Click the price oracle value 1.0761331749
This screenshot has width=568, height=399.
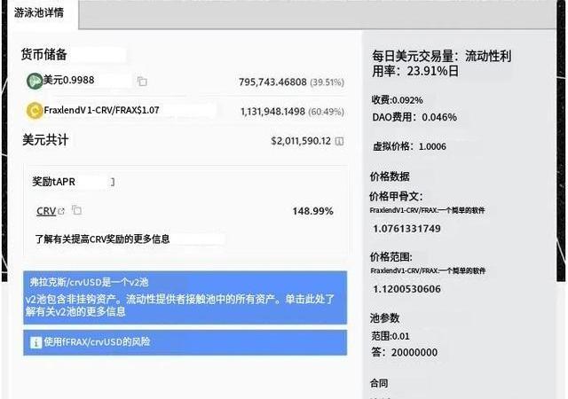tap(406, 229)
